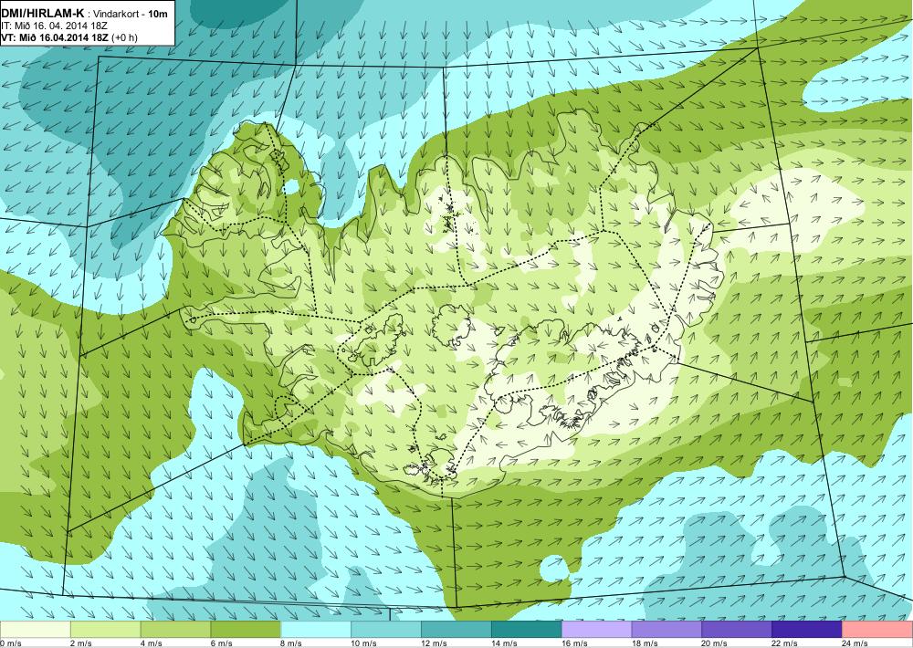This screenshot has height=648, width=913.
Task: Select the medium purple 18–20 m/s legend swatch
Action: 666,630
